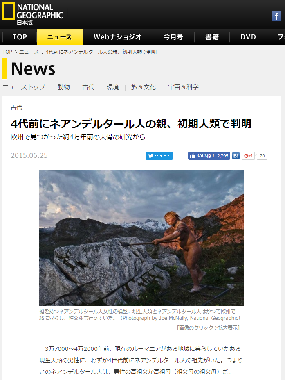
Task: Share article via Tweet button
Action: click(x=159, y=156)
